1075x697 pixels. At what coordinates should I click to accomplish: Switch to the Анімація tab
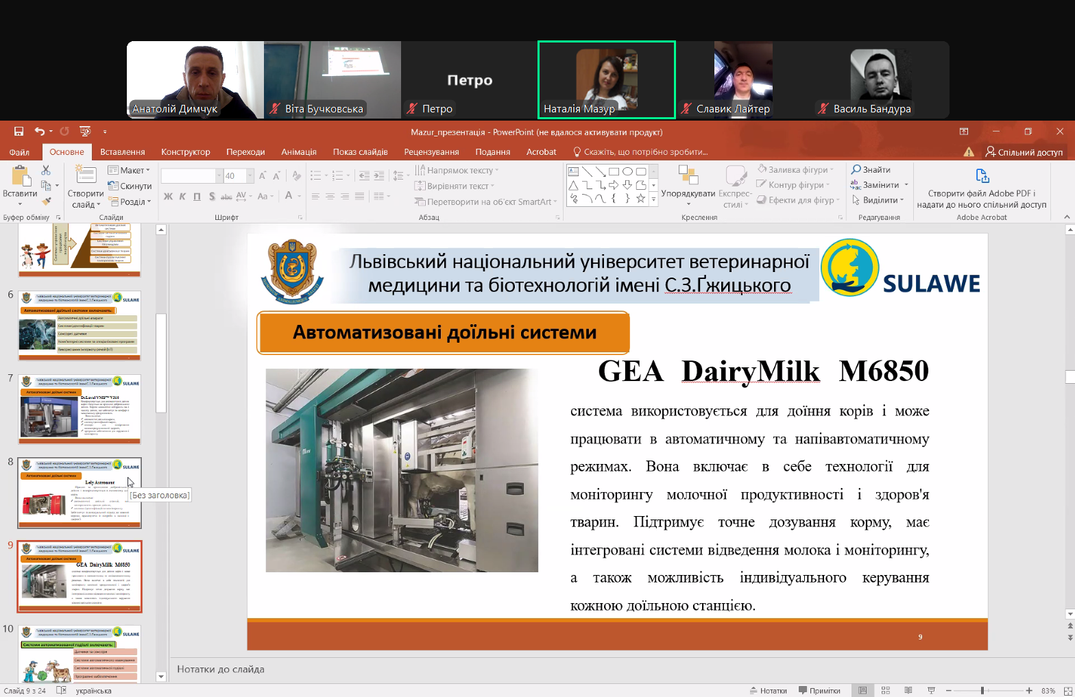tap(298, 152)
